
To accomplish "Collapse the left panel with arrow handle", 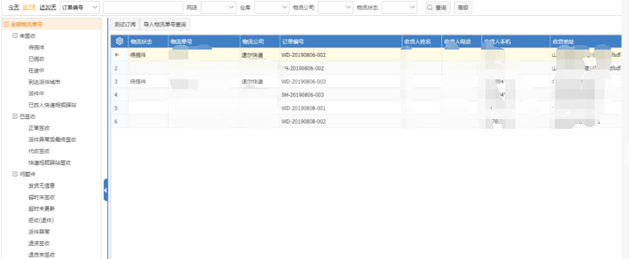I will pos(106,190).
